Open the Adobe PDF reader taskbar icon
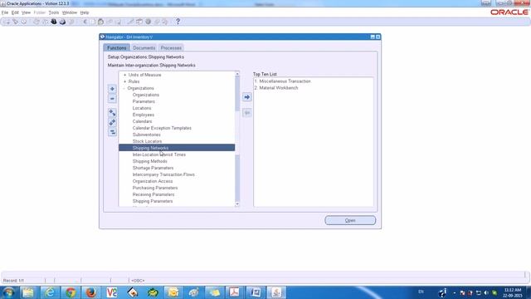531x299 pixels. tap(234, 292)
